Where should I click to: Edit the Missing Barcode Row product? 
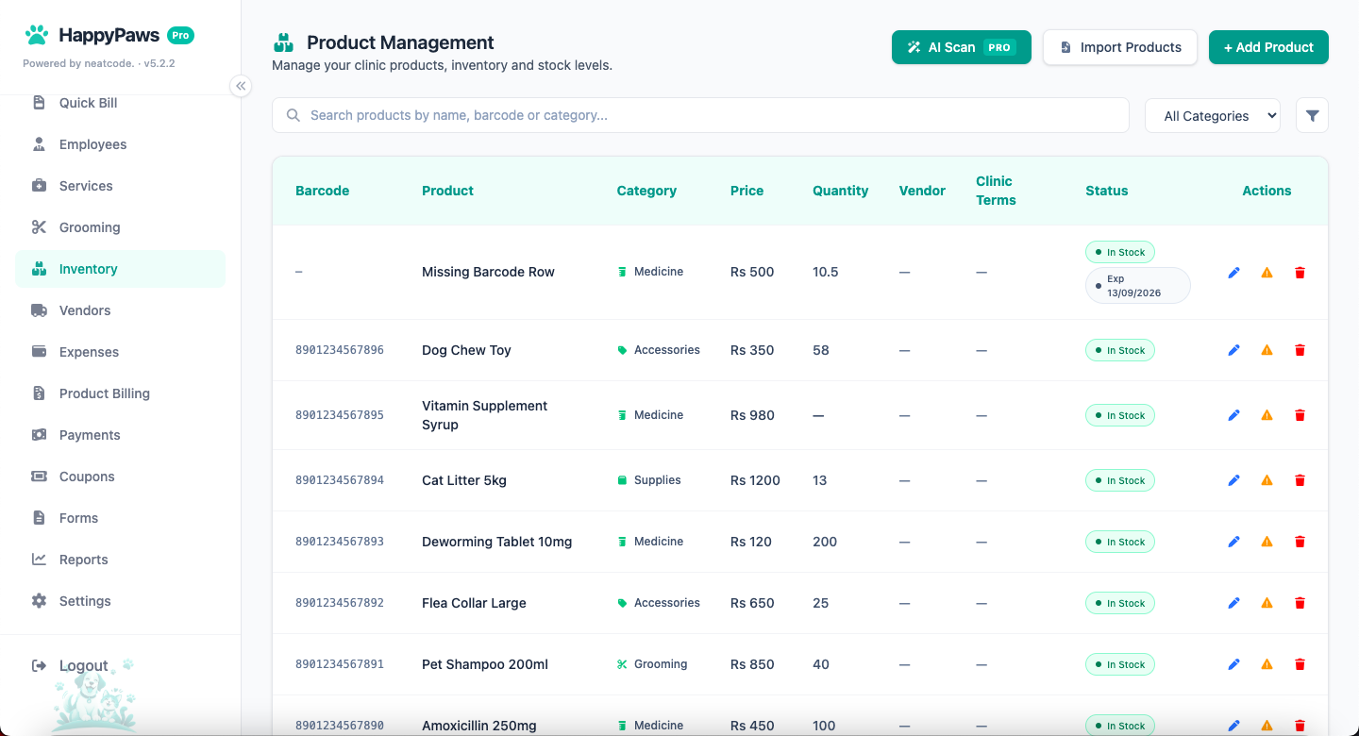(x=1233, y=273)
